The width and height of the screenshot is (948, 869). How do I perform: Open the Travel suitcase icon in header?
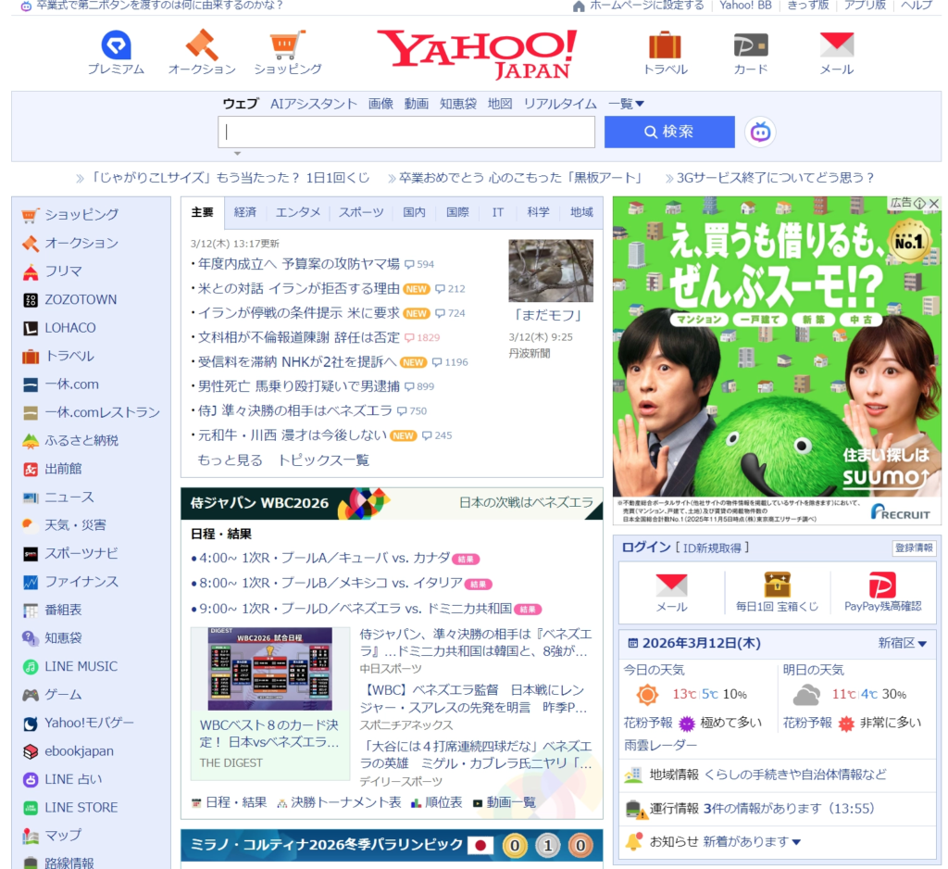coord(665,45)
